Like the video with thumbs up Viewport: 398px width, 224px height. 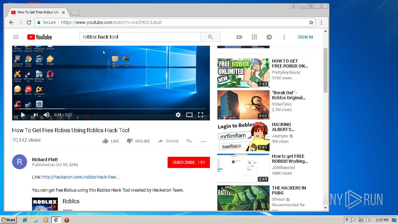pyautogui.click(x=111, y=141)
